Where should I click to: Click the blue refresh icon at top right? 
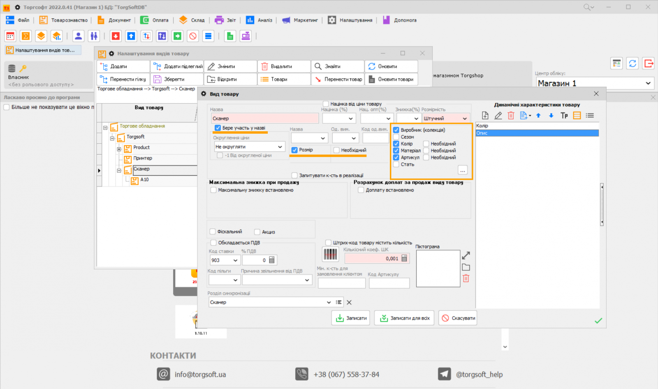tap(633, 63)
